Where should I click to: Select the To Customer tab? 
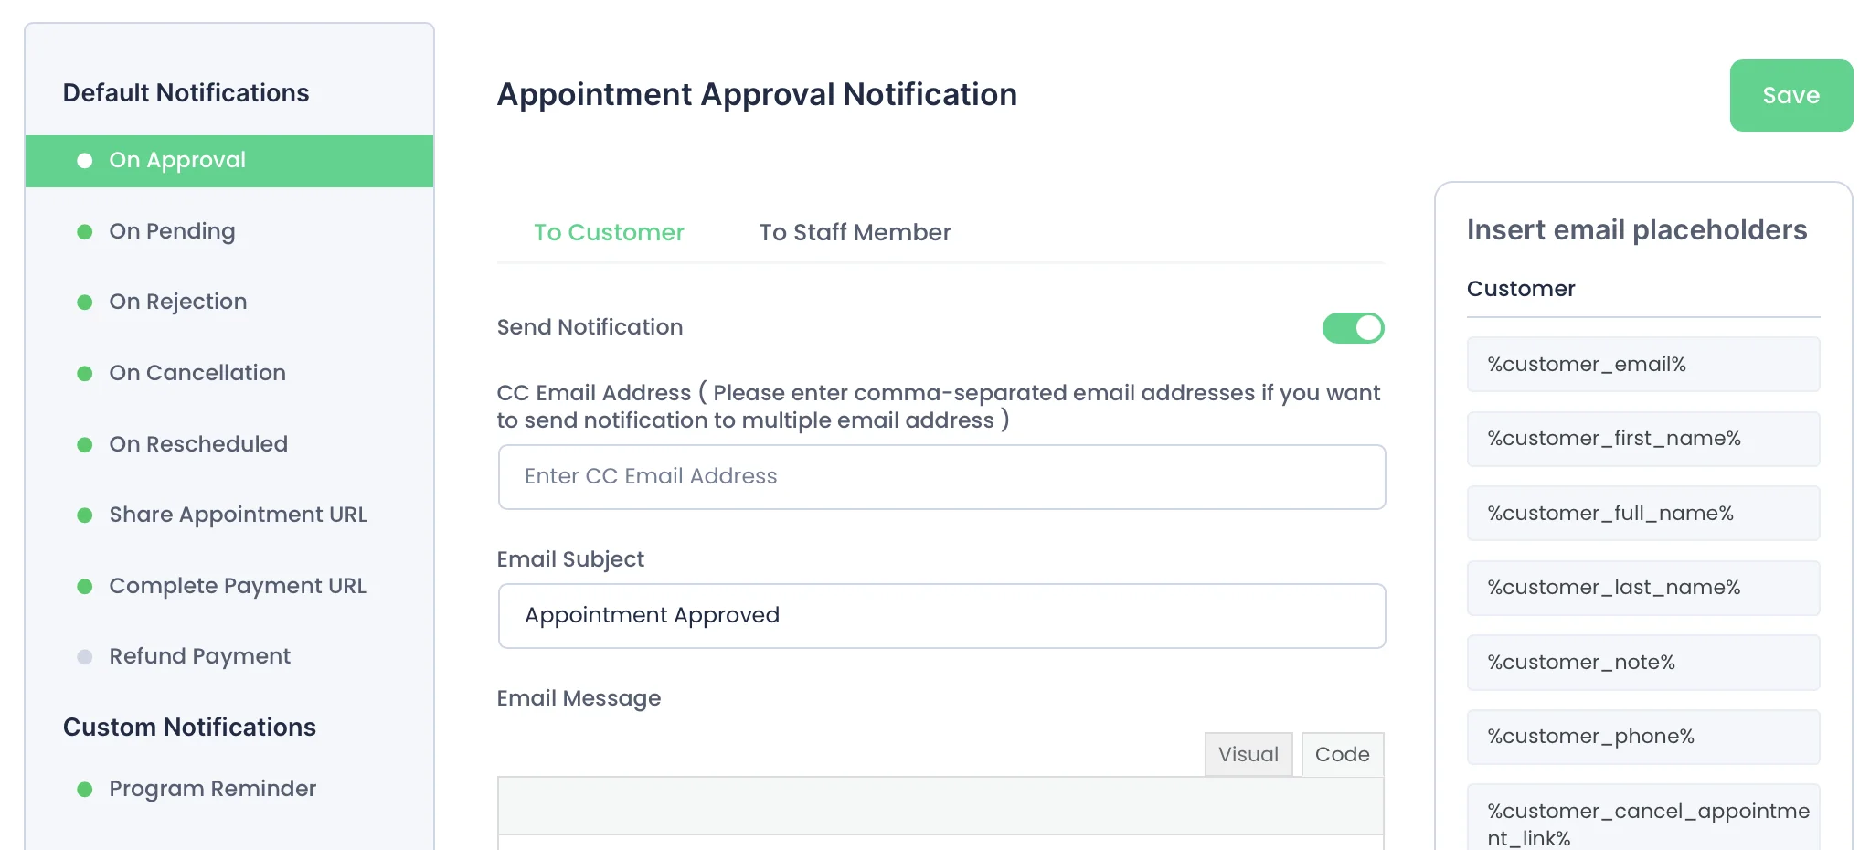click(x=609, y=233)
